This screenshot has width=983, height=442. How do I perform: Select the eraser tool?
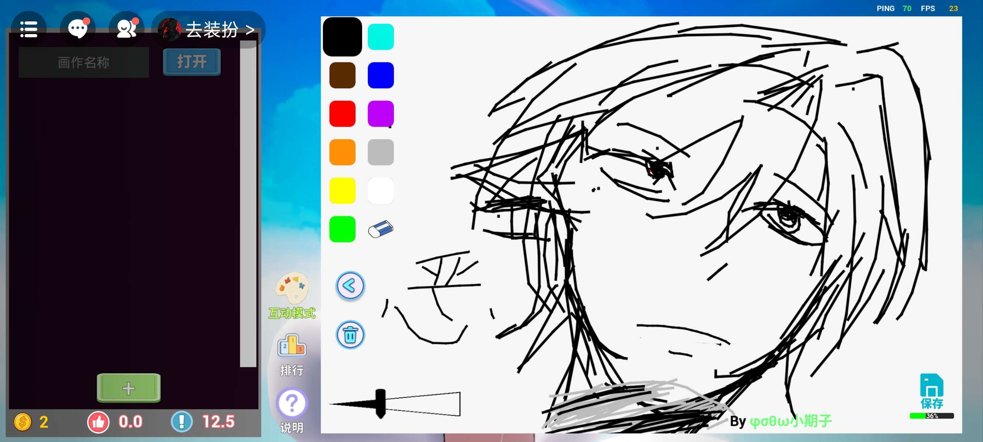click(381, 229)
